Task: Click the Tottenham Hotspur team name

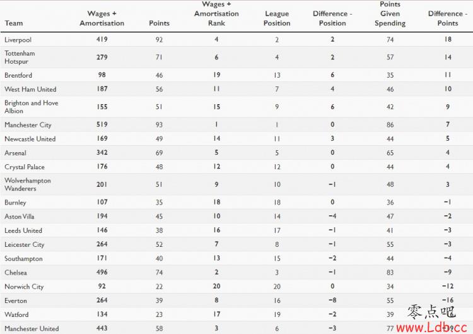Action: [x=20, y=57]
